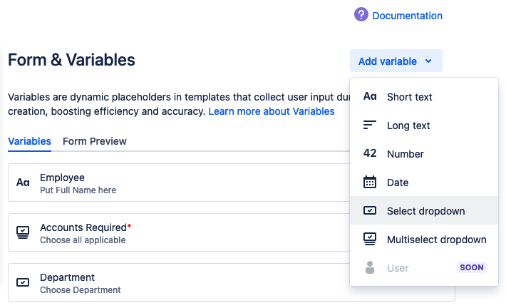The height and width of the screenshot is (308, 506).
Task: Follow the Learn more about Variables link
Action: click(271, 111)
